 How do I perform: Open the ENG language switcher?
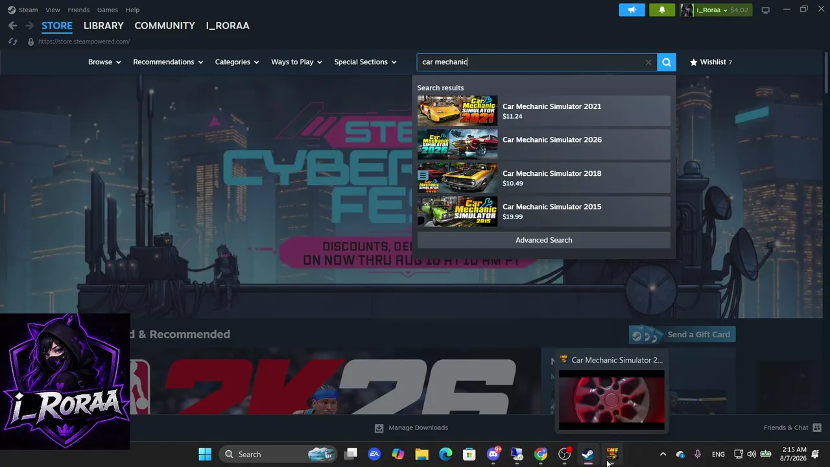(x=718, y=454)
